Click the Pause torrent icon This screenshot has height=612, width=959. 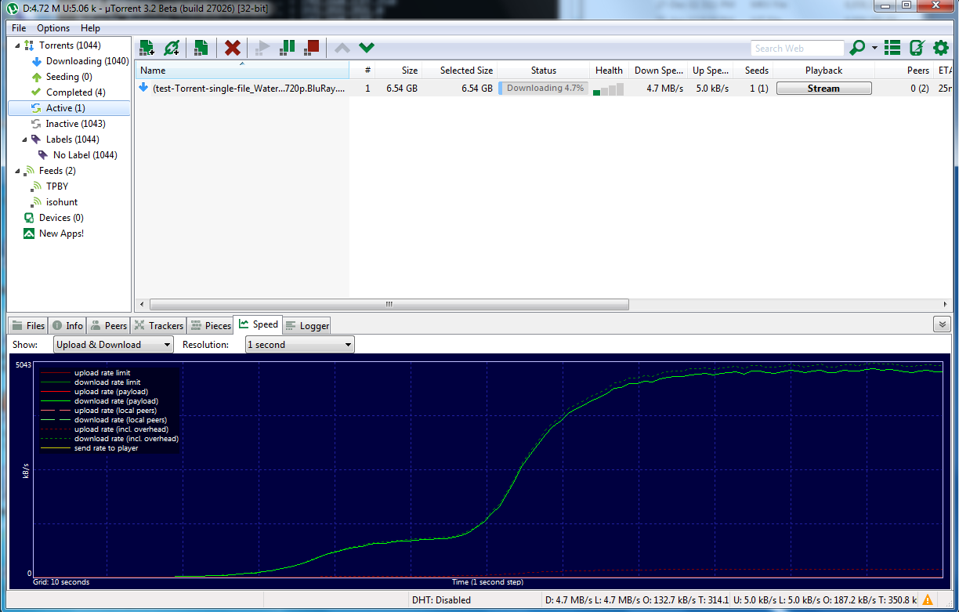288,48
